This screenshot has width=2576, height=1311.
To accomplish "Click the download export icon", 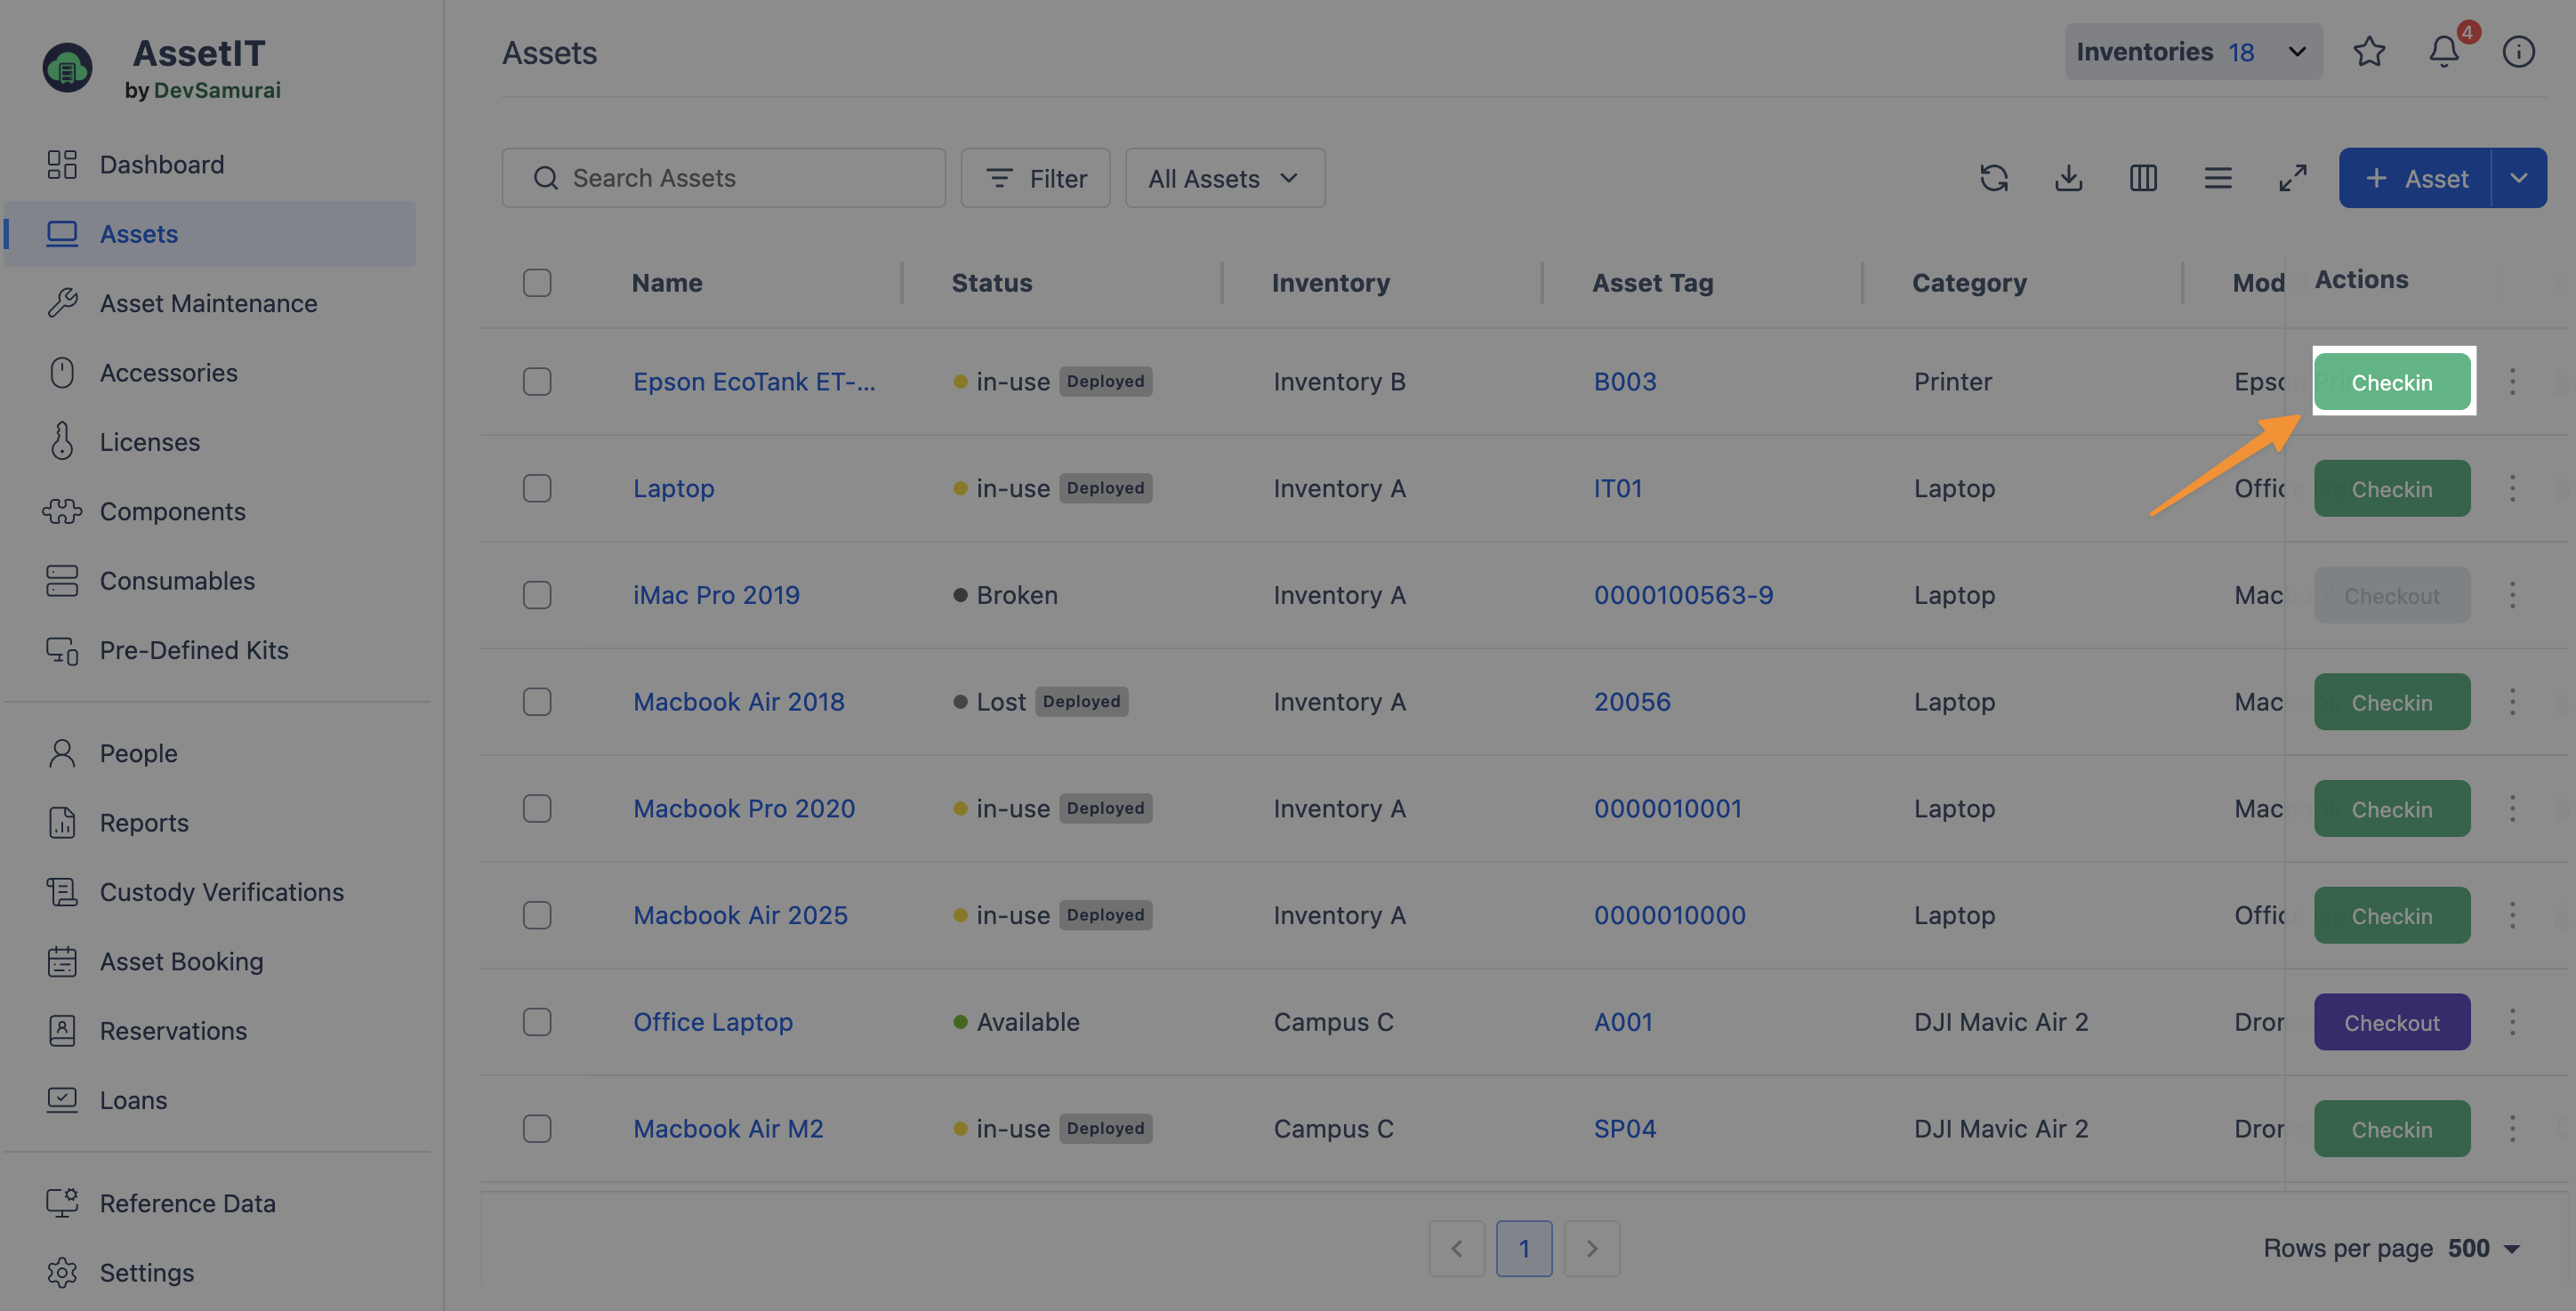I will 2068,178.
